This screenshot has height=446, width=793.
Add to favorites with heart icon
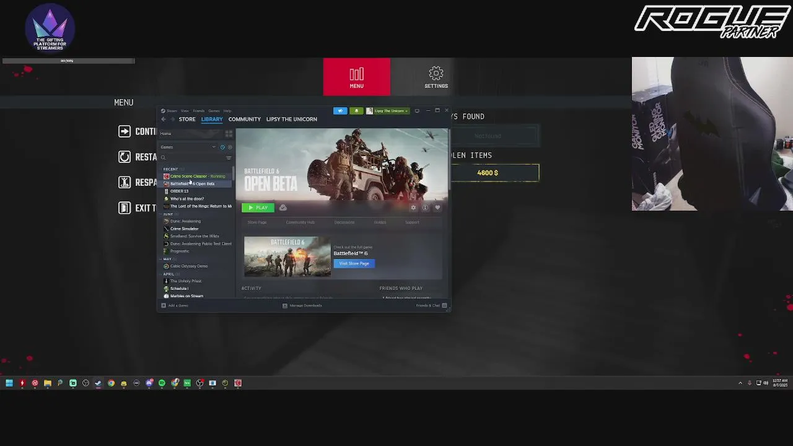tap(437, 208)
